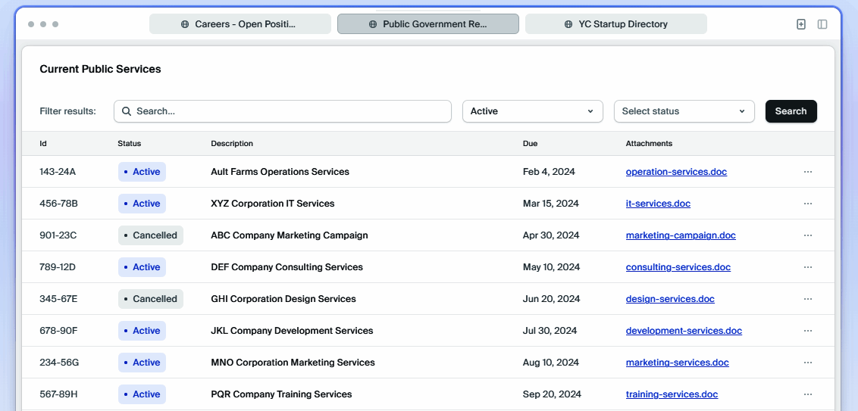Open more options for GHI Corporation row
Image resolution: width=858 pixels, height=411 pixels.
(807, 299)
